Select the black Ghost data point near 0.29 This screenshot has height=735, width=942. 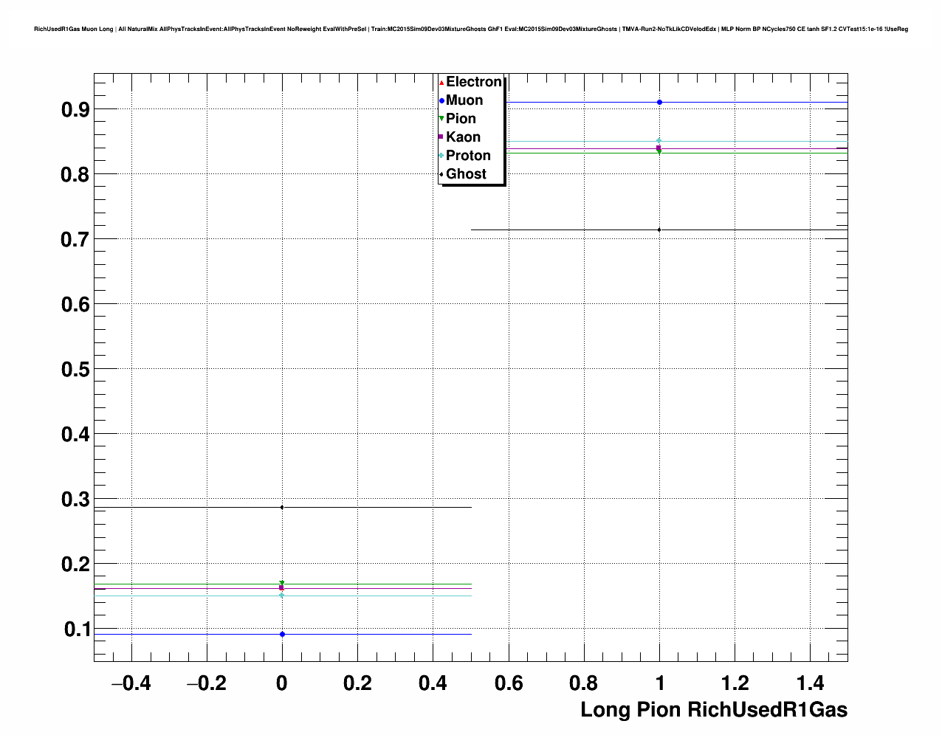coord(282,507)
